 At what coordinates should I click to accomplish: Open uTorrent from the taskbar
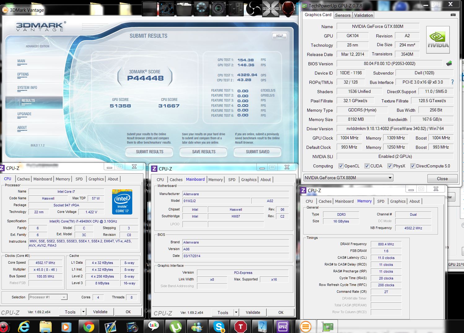(176, 327)
